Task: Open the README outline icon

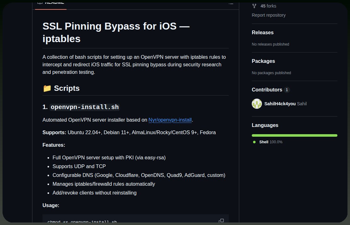Action: pyautogui.click(x=231, y=3)
